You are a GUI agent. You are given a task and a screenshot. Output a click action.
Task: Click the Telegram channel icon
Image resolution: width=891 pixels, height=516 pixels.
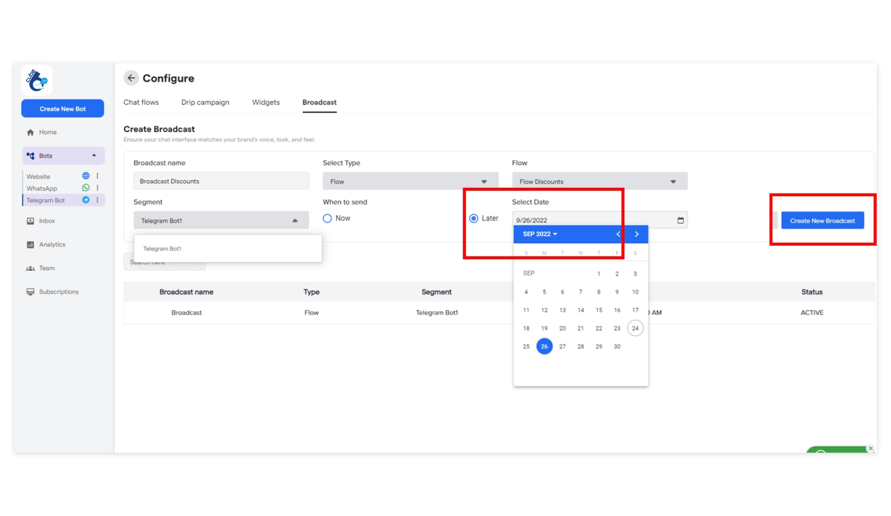pos(85,200)
